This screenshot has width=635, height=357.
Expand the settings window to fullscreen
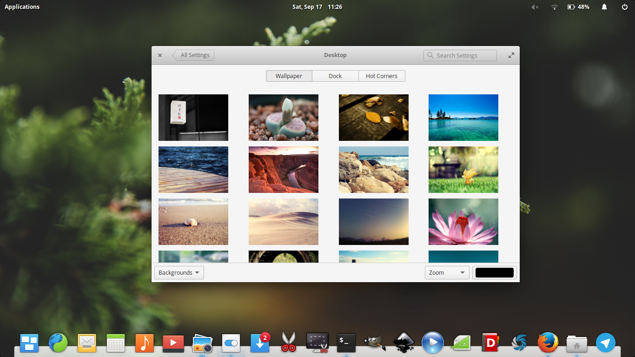point(511,55)
